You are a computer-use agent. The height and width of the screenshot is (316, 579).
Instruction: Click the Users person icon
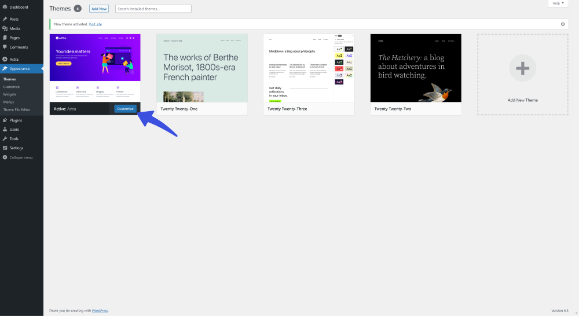coord(5,130)
